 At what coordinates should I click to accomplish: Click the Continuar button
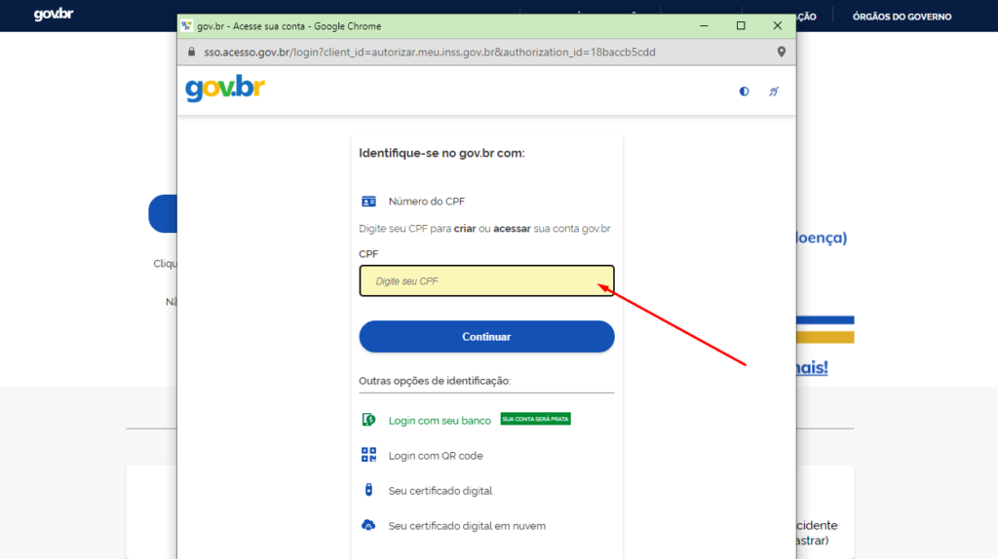click(487, 336)
